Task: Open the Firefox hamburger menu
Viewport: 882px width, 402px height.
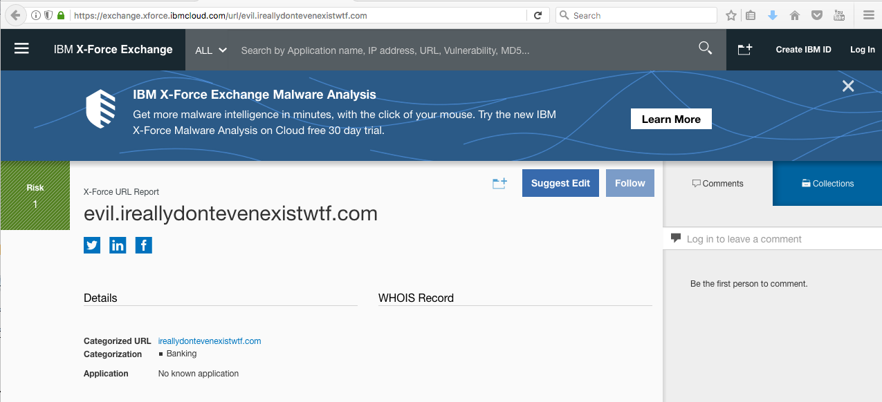Action: coord(869,15)
